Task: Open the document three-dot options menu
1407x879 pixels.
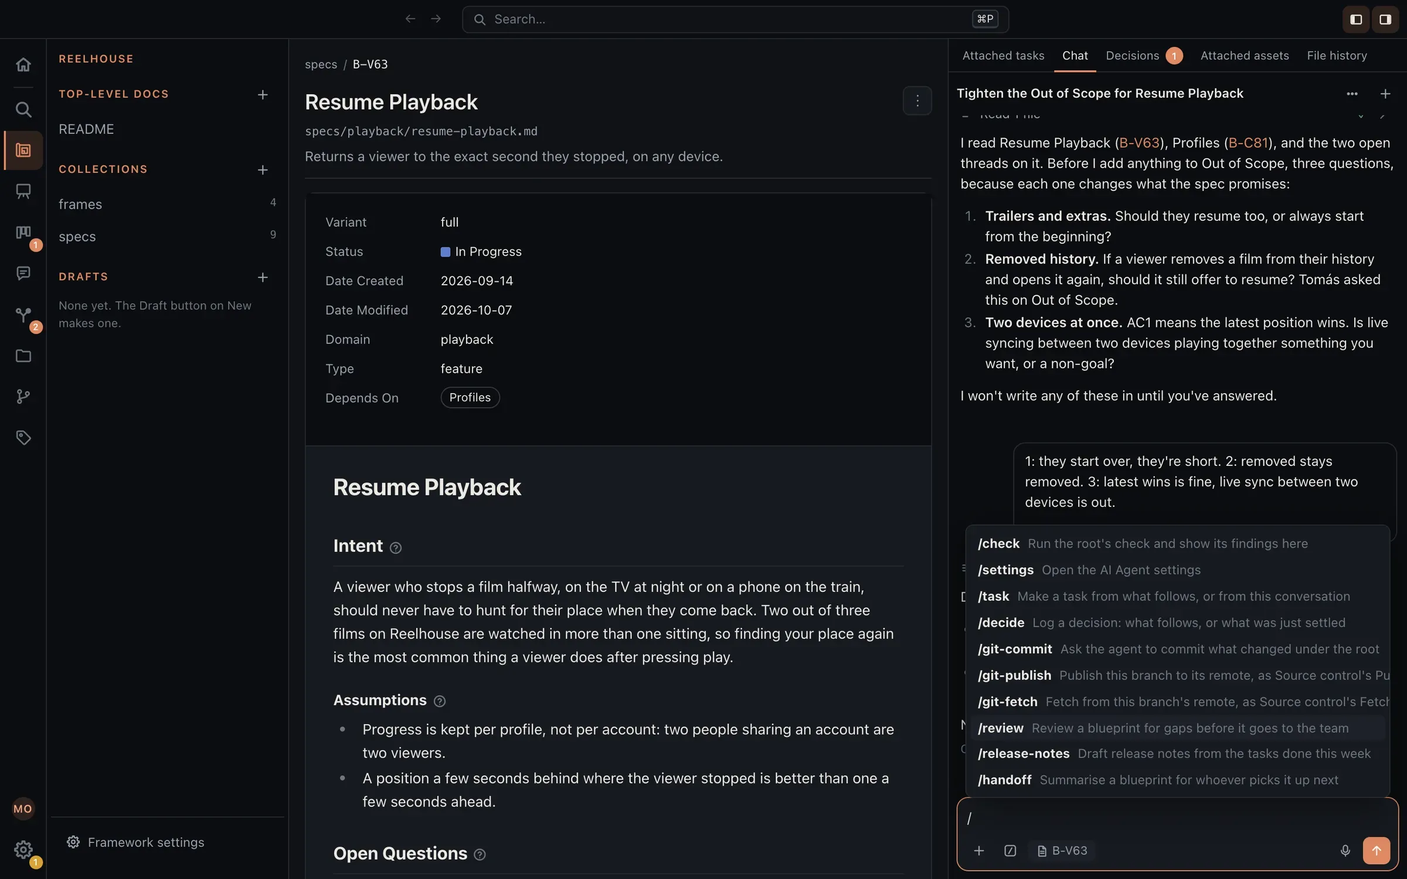Action: [917, 101]
